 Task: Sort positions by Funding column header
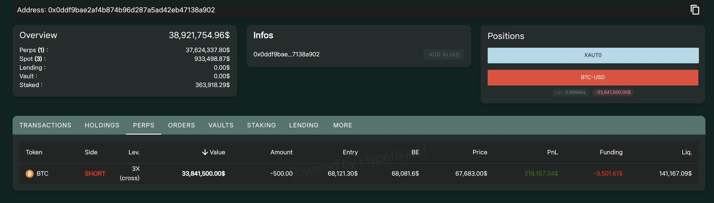611,152
